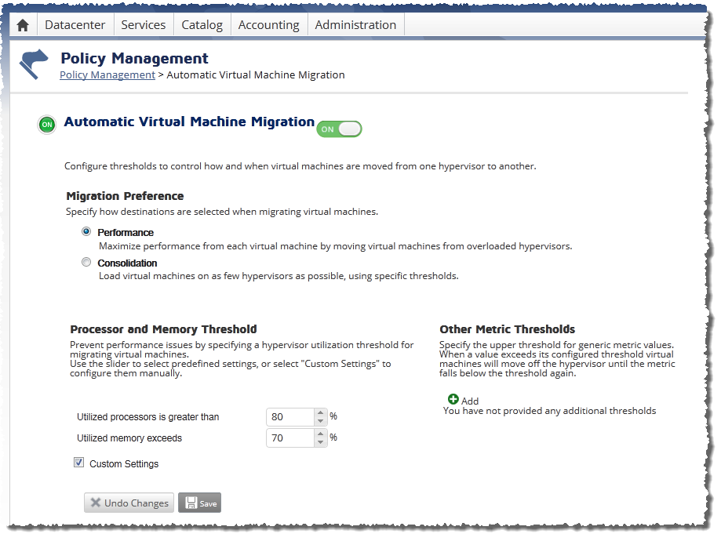Viewport: 721px width, 541px height.
Task: Decrease utilized memory threshold with down arrow
Action: [321, 442]
